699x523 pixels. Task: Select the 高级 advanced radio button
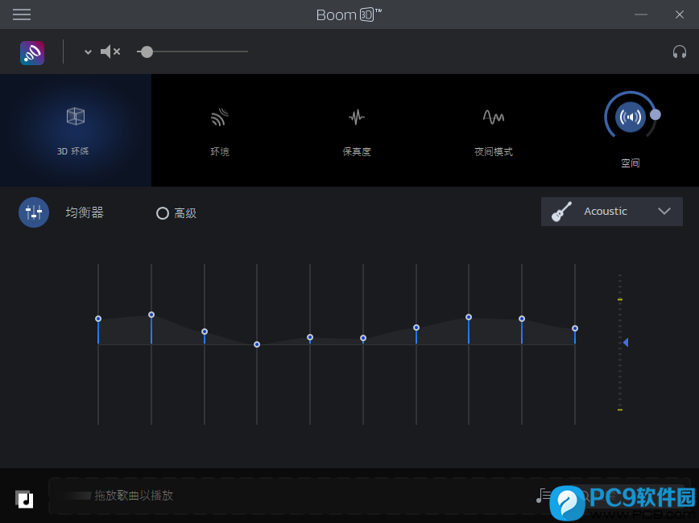tap(163, 213)
